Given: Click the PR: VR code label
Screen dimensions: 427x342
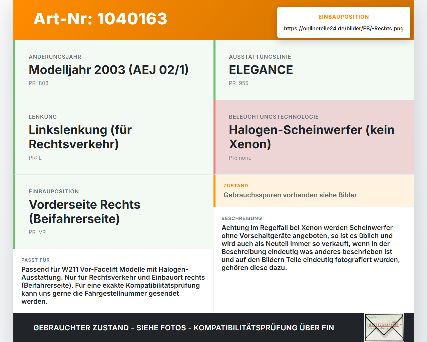Looking at the screenshot, I should click(x=37, y=232).
